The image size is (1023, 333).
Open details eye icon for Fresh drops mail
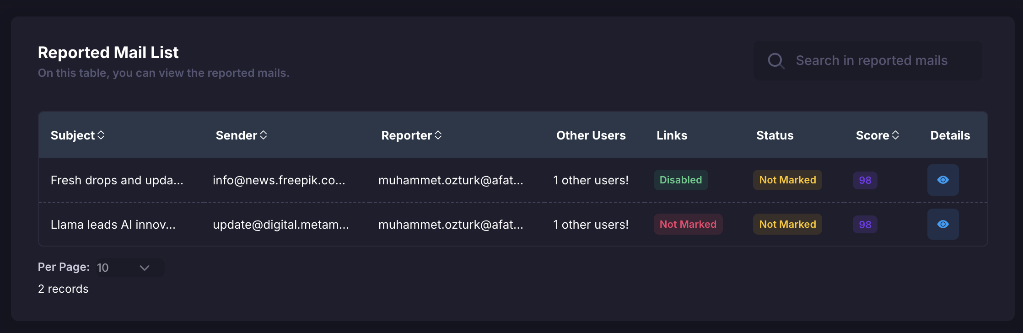pyautogui.click(x=943, y=180)
